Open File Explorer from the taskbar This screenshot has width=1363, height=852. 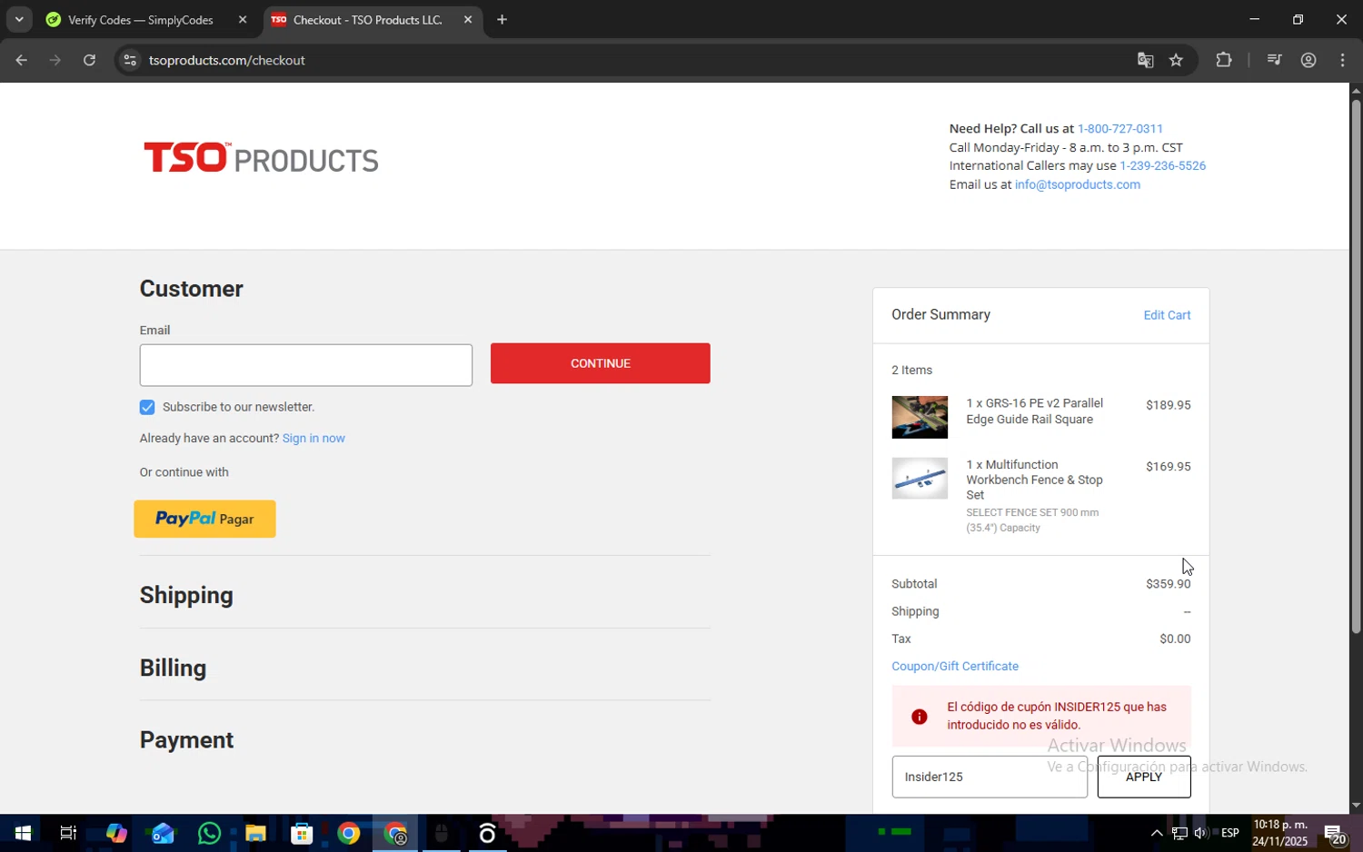pyautogui.click(x=255, y=833)
